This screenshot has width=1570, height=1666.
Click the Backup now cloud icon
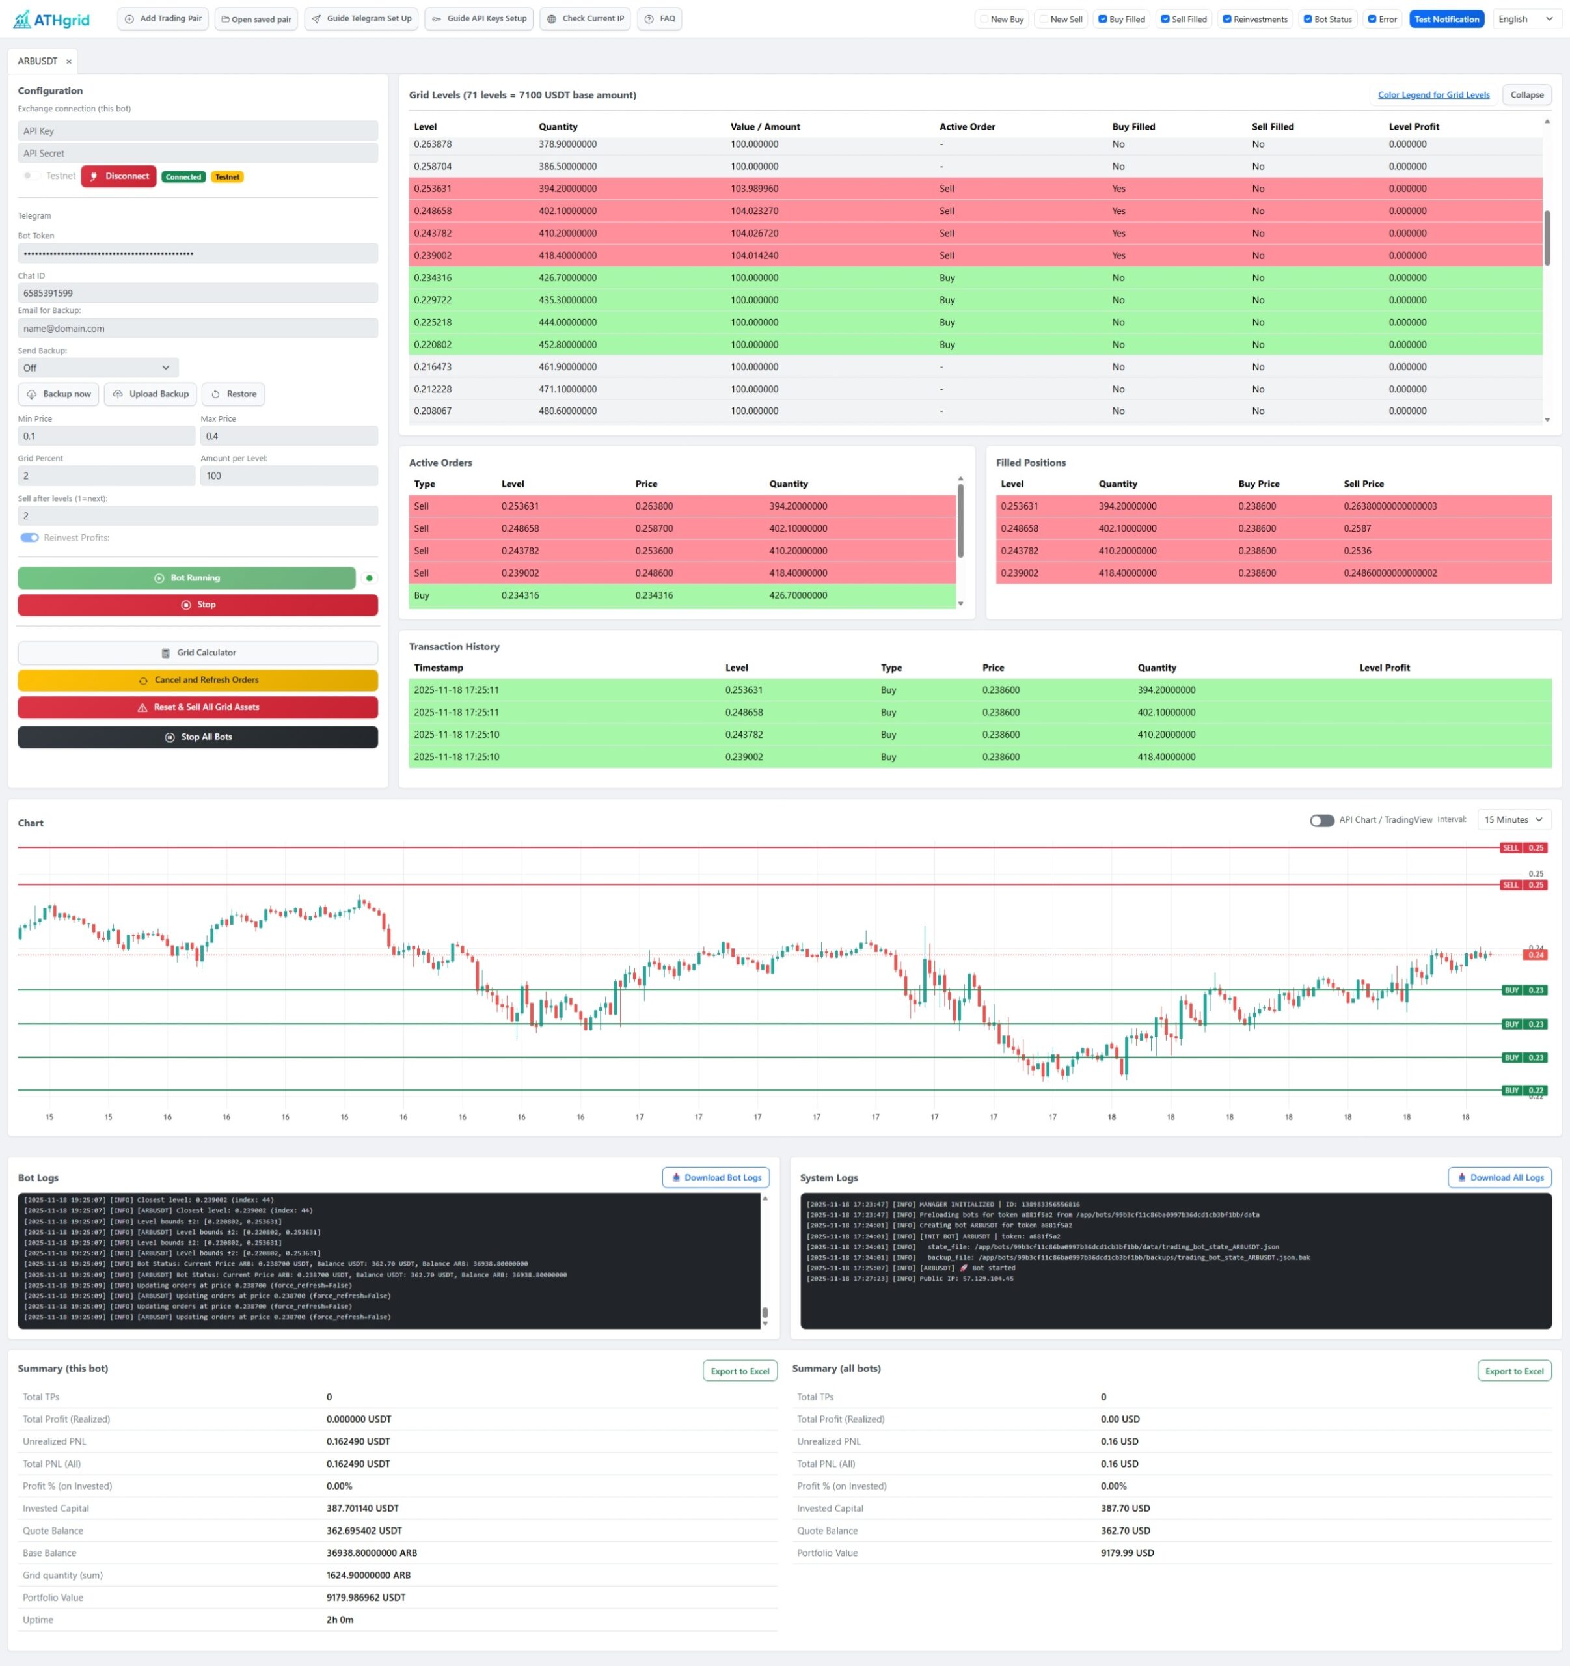pos(32,394)
